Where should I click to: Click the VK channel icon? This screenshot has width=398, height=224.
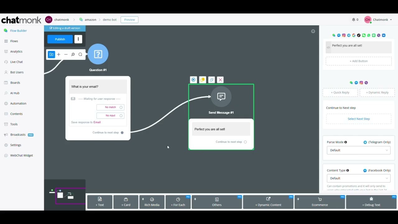tap(384, 35)
